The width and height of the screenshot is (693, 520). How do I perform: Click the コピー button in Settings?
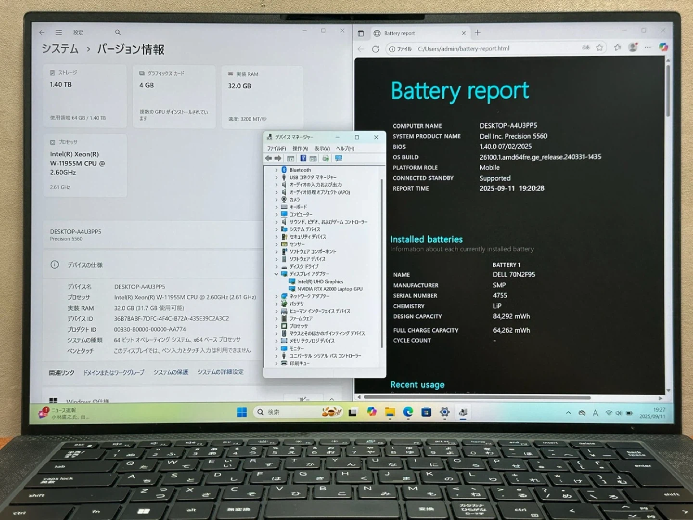[x=304, y=399]
